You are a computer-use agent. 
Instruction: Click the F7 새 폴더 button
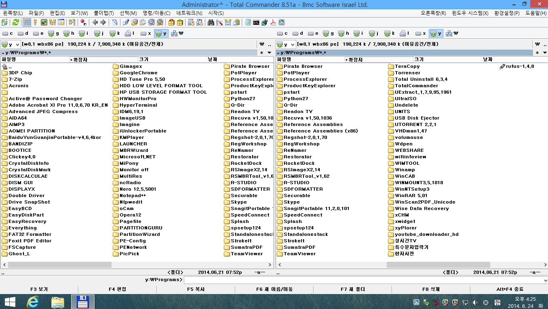point(352,289)
